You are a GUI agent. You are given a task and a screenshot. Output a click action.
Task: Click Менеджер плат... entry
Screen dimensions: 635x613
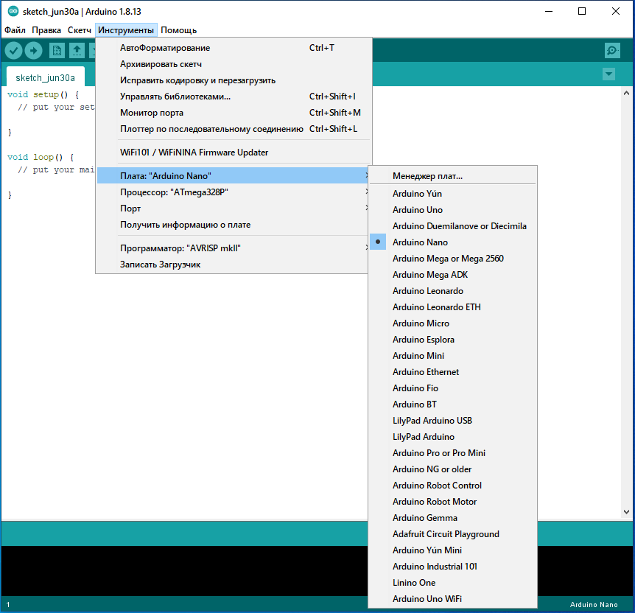(427, 176)
